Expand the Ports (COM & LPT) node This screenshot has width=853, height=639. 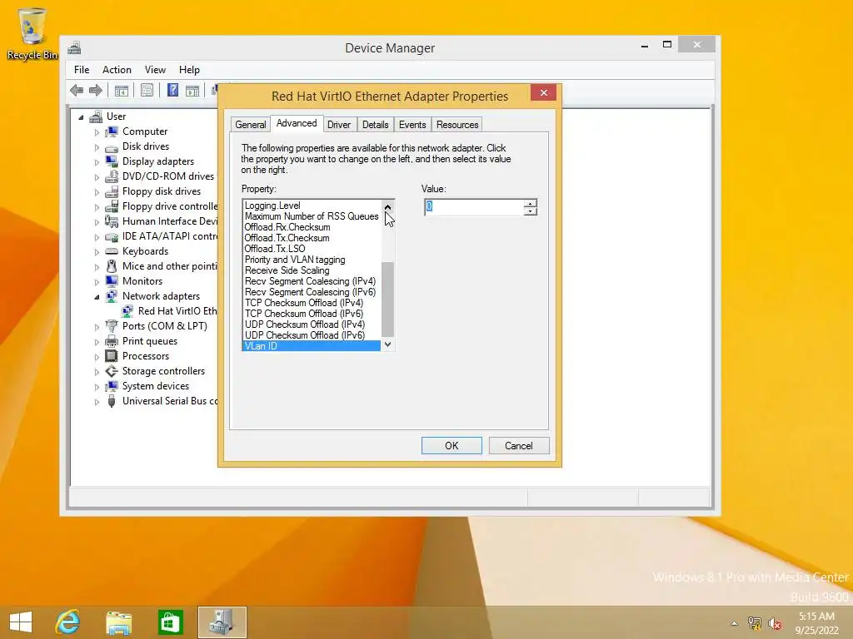pyautogui.click(x=97, y=326)
